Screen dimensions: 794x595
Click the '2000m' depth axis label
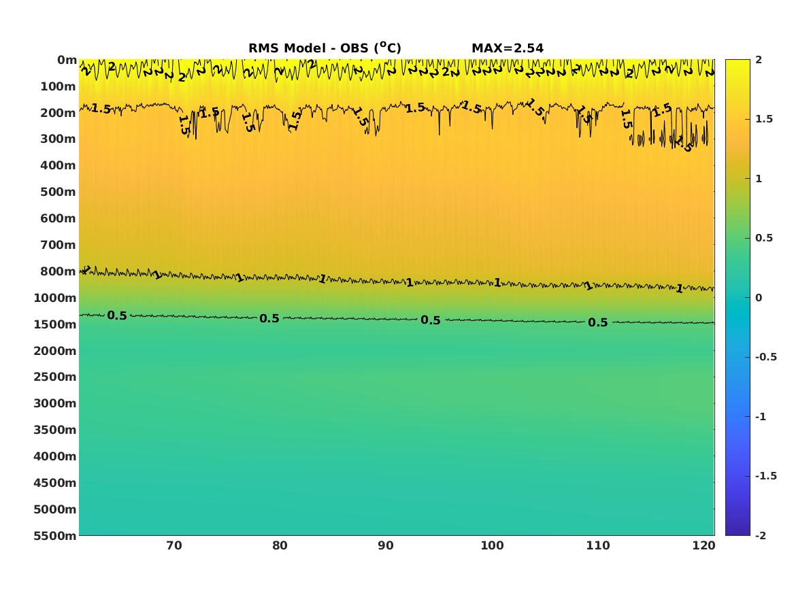[x=55, y=351]
